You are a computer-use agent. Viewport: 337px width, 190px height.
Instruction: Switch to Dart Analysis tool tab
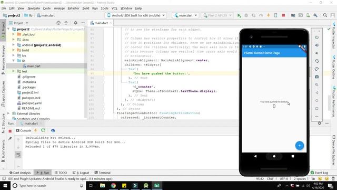pos(20,173)
